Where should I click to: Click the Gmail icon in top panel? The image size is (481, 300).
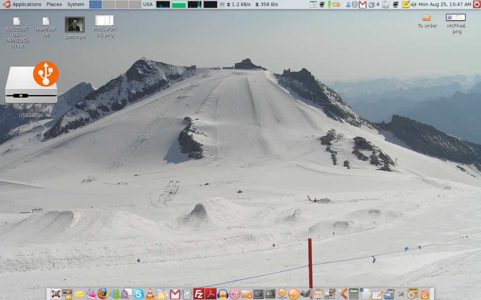363,4
